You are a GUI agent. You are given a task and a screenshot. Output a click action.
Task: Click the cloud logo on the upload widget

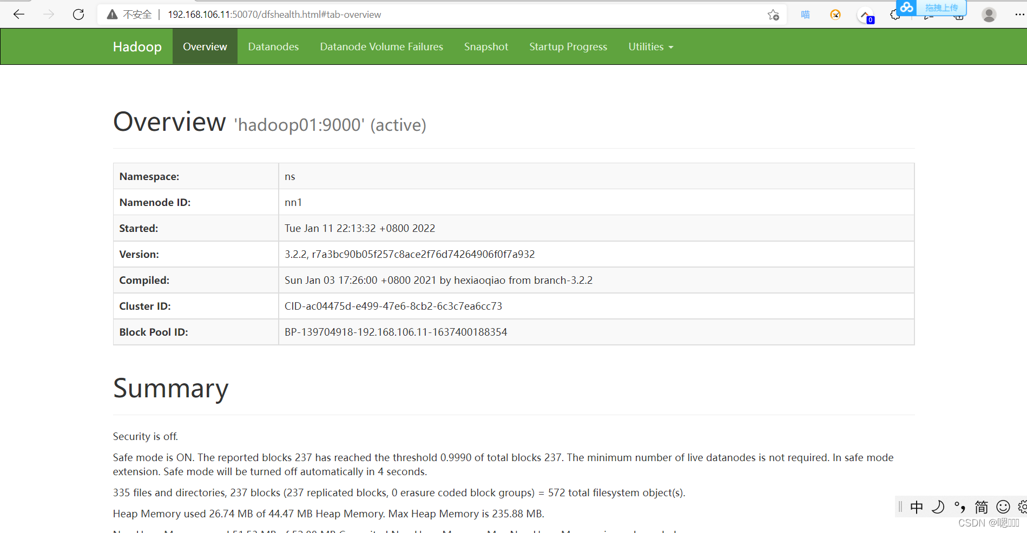click(907, 8)
